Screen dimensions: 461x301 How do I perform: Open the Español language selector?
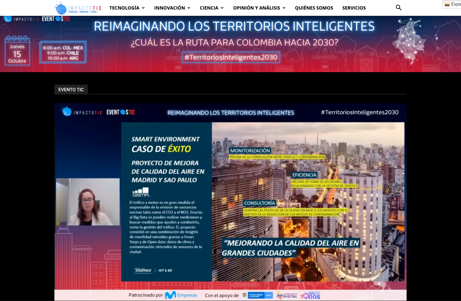pos(452,4)
